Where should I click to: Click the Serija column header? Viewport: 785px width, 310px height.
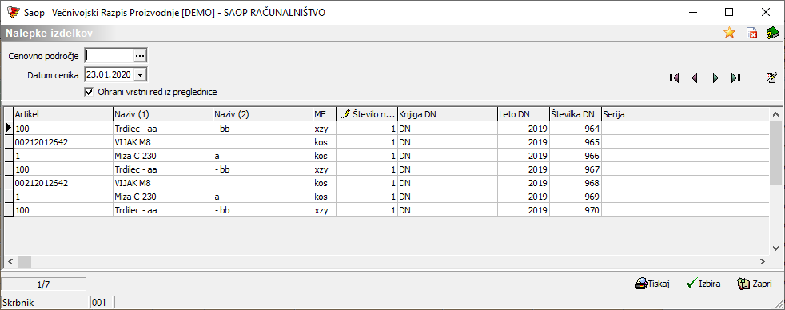tap(685, 114)
